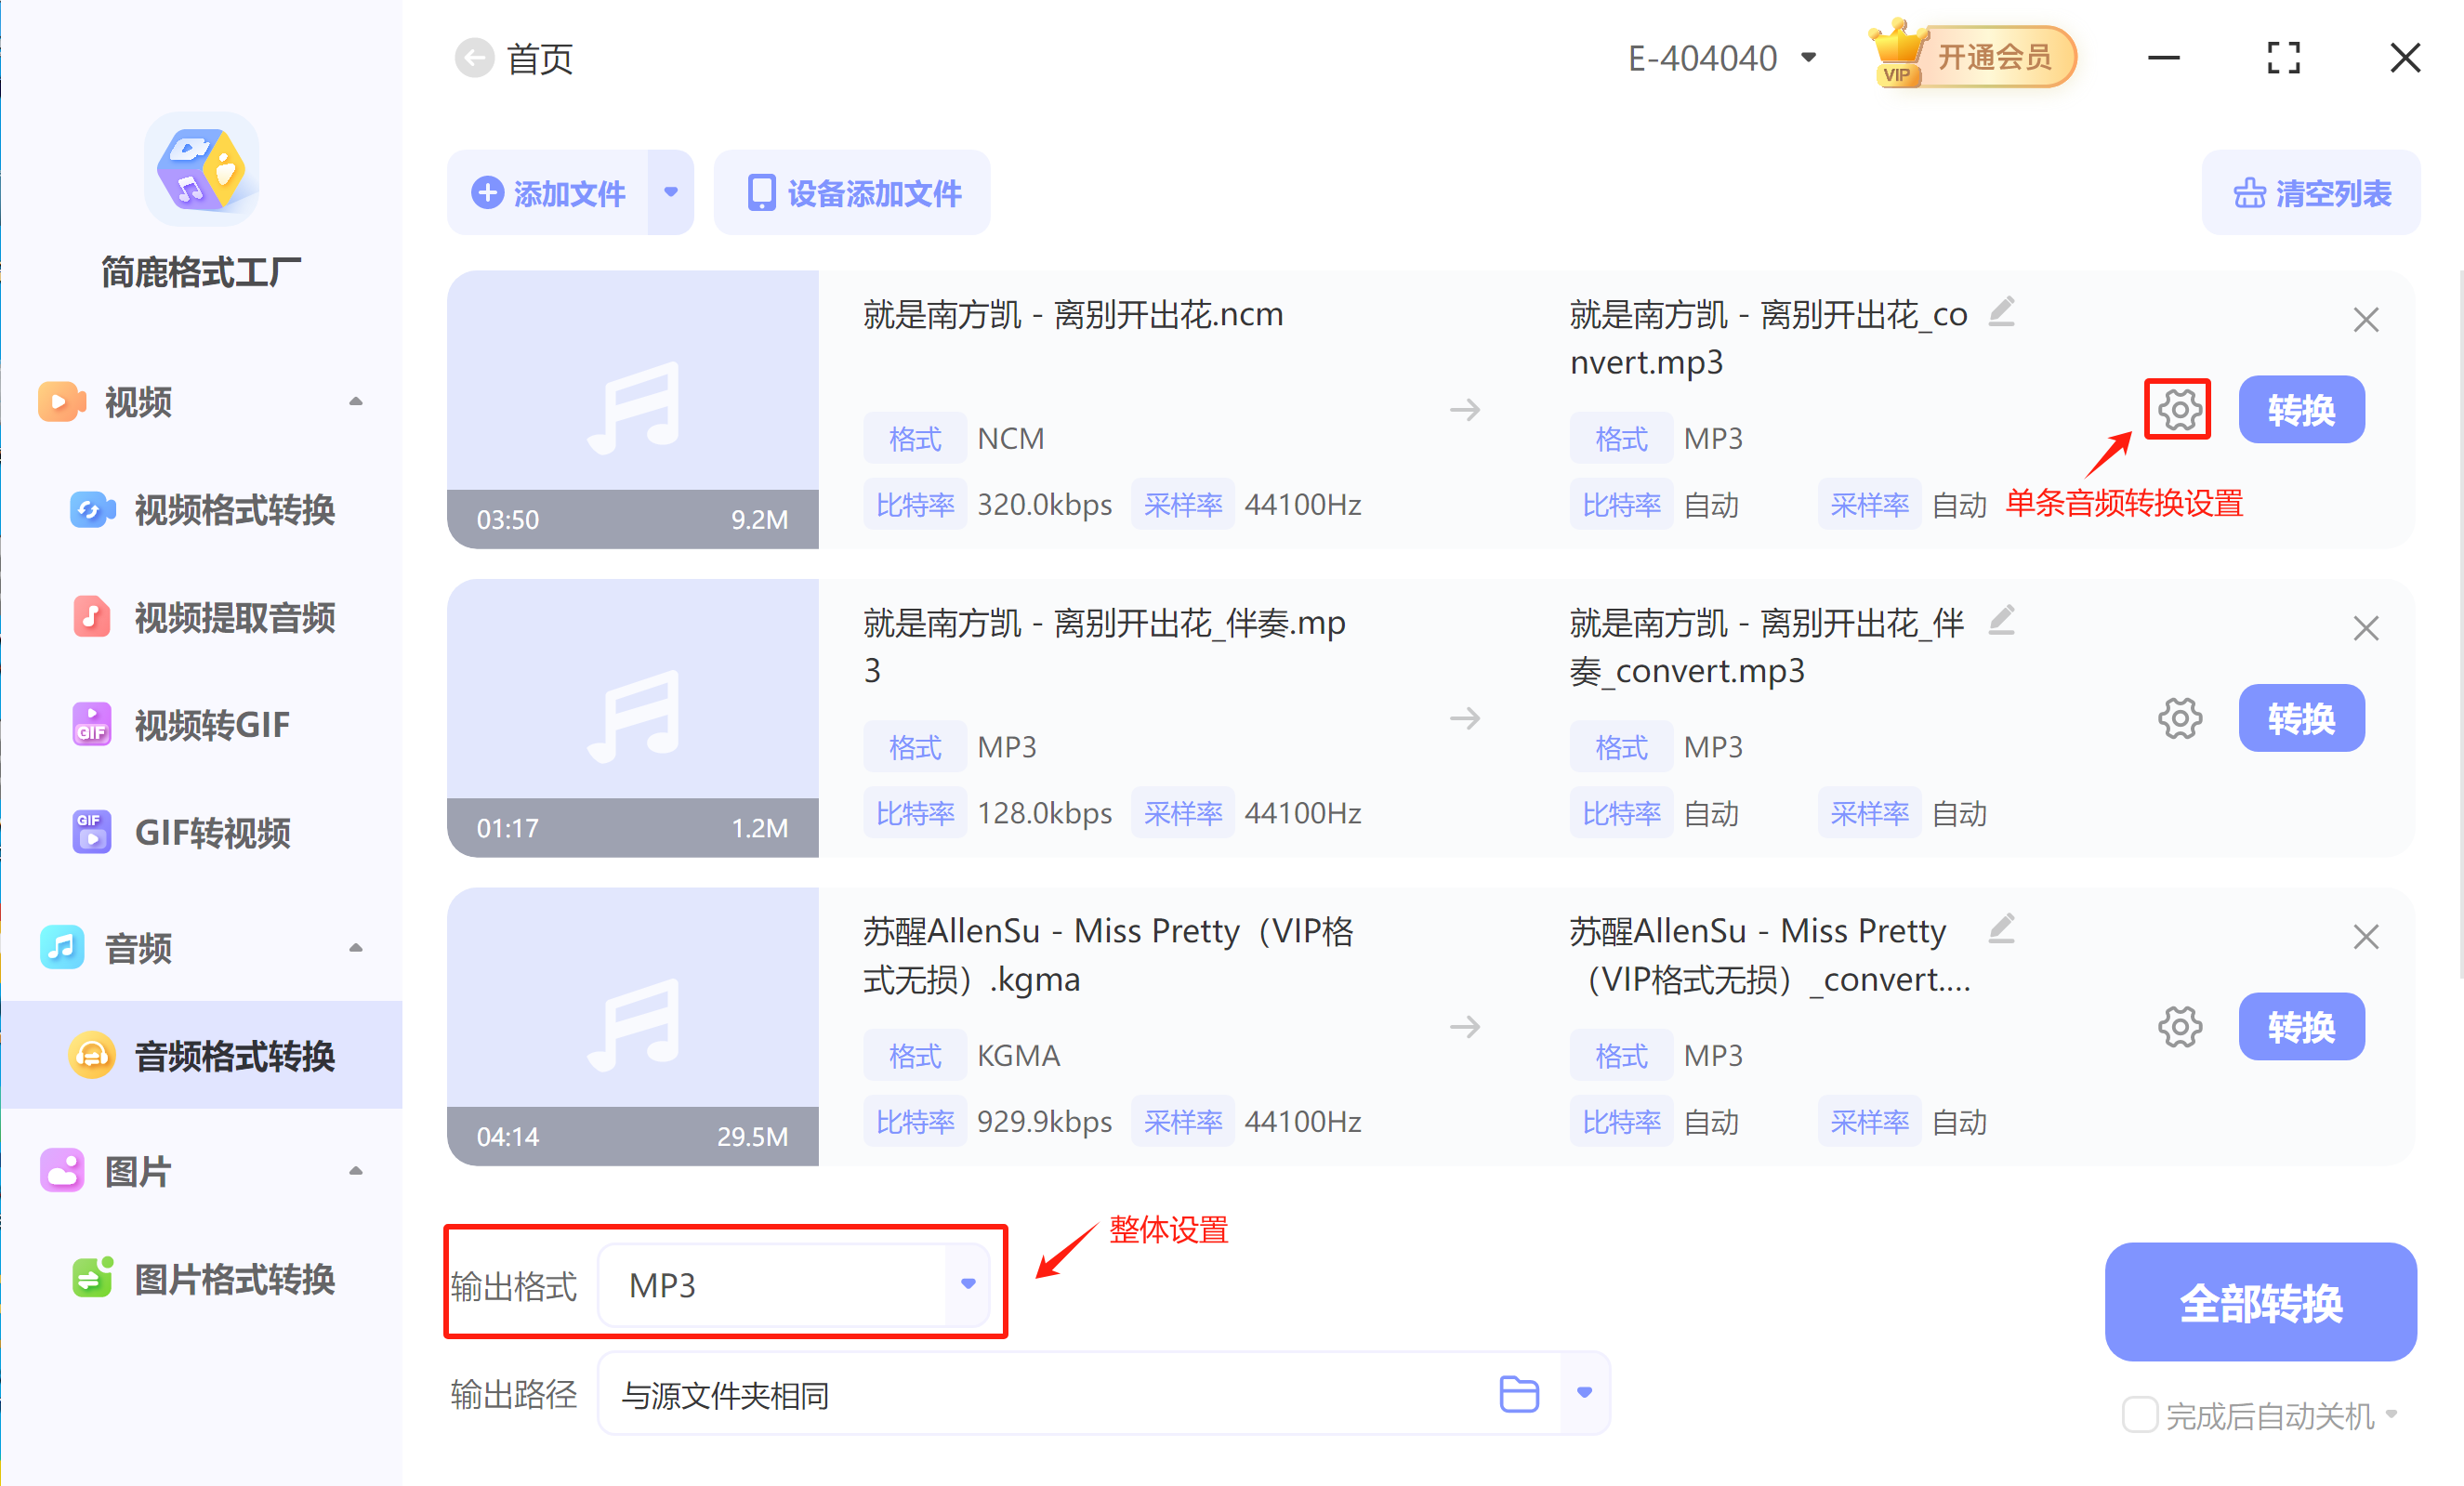Rename output file 离别开出花_convert.mp3 via pencil icon
The width and height of the screenshot is (2464, 1486).
click(x=2003, y=312)
